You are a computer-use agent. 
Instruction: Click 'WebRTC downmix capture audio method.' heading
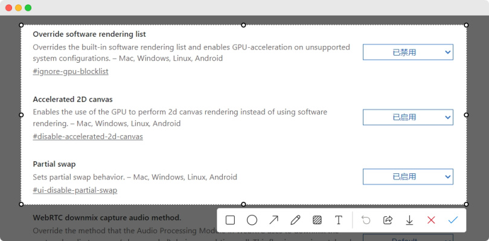107,218
